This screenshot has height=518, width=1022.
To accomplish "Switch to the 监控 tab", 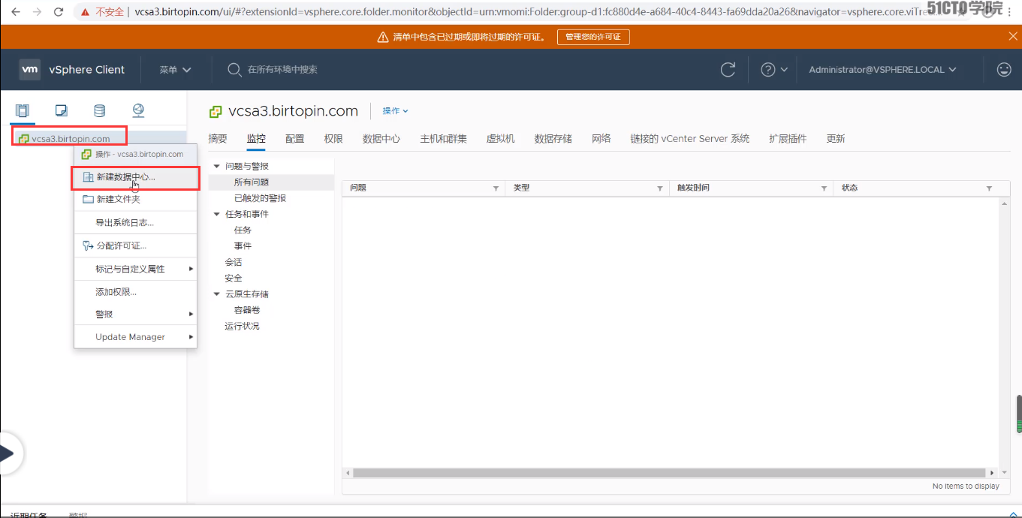I will pyautogui.click(x=256, y=139).
